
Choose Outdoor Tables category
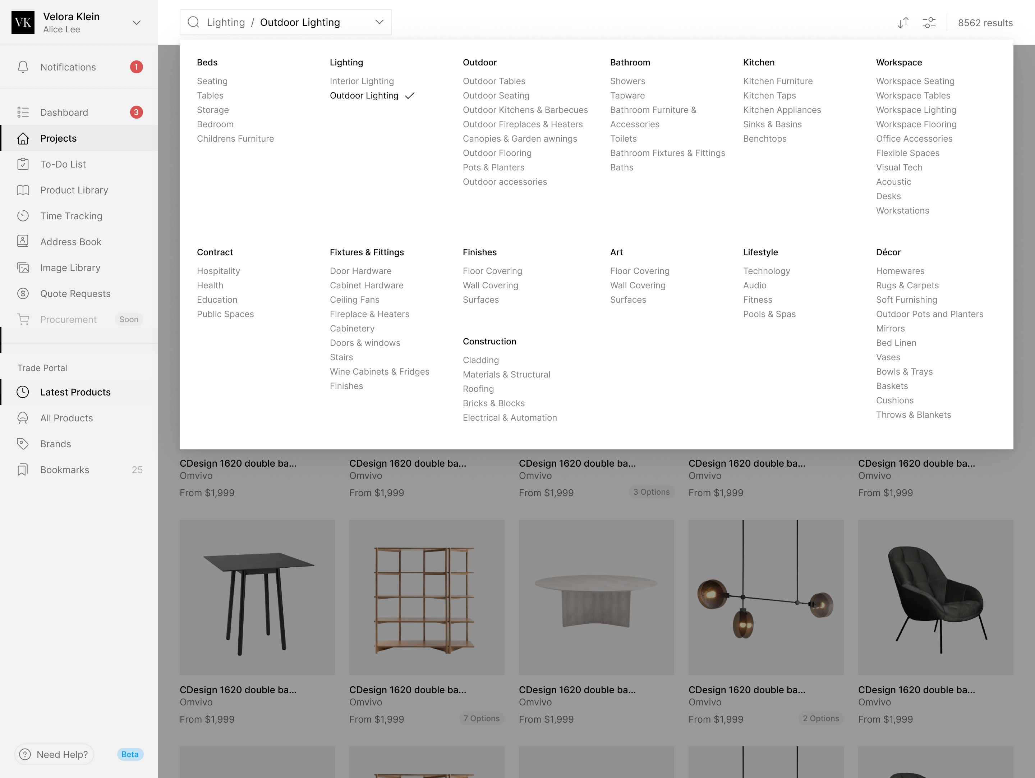tap(494, 81)
